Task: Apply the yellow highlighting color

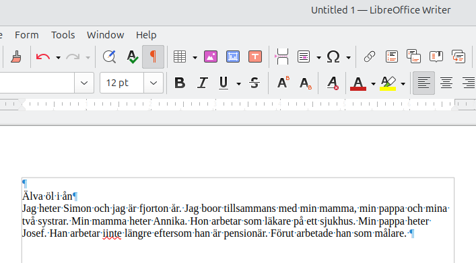Action: 388,83
